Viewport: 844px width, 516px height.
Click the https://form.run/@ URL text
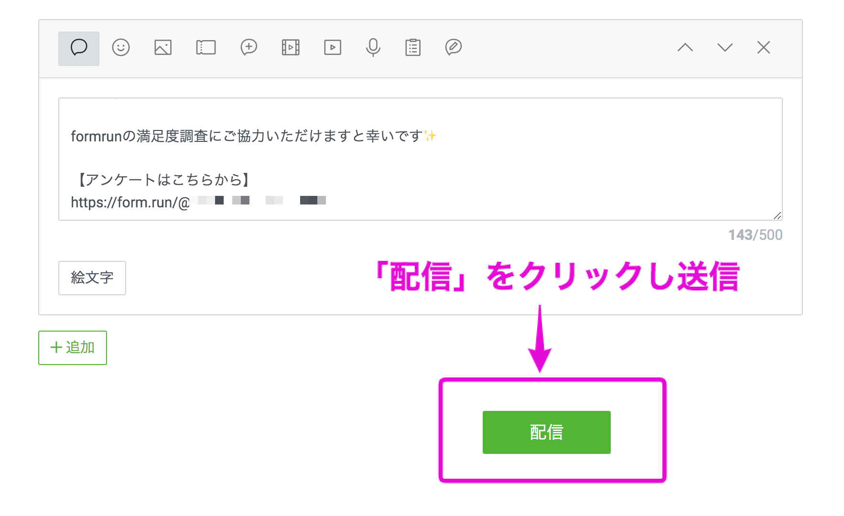point(130,203)
